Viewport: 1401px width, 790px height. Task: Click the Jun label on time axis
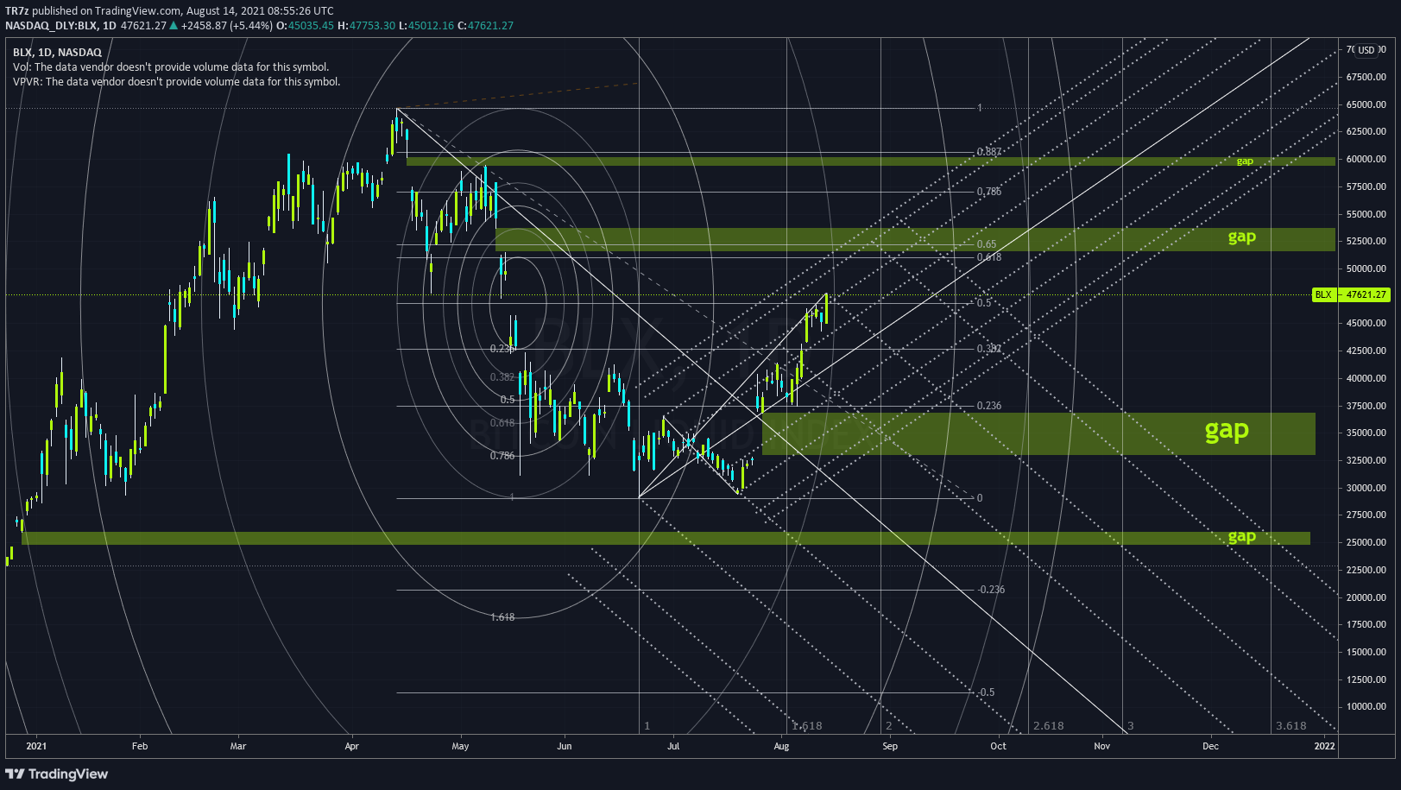coord(565,747)
